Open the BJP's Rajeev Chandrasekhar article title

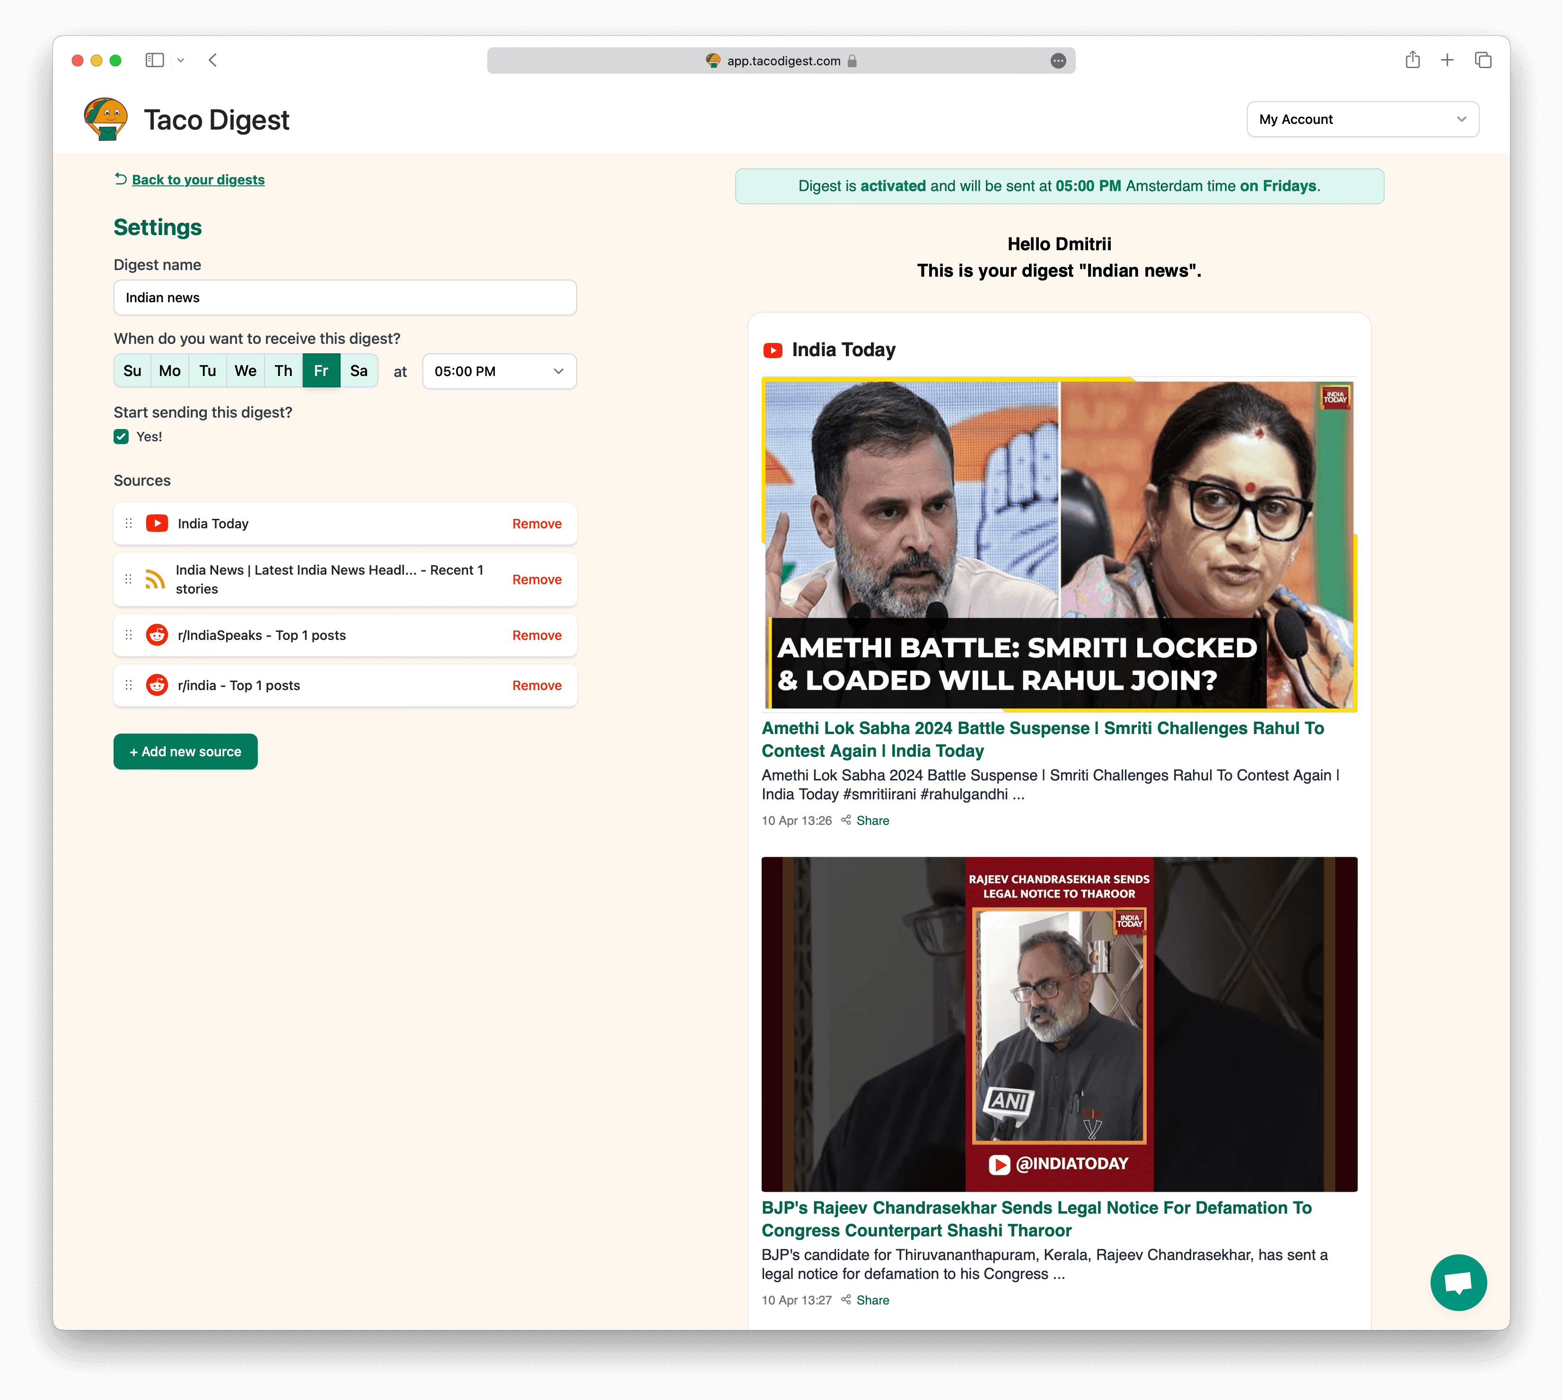point(1037,1219)
